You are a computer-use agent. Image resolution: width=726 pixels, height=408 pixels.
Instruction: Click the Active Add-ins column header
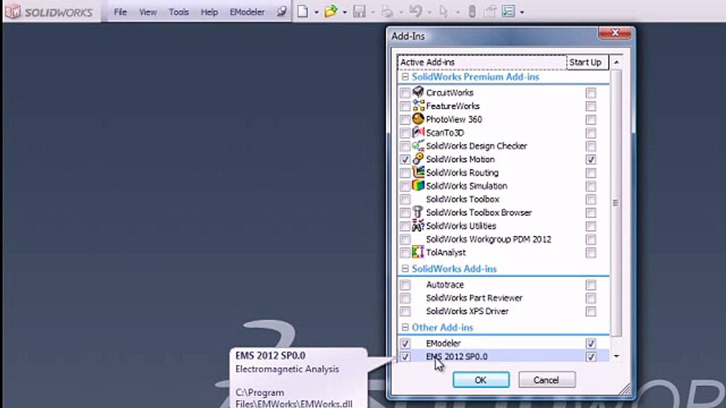pyautogui.click(x=482, y=62)
